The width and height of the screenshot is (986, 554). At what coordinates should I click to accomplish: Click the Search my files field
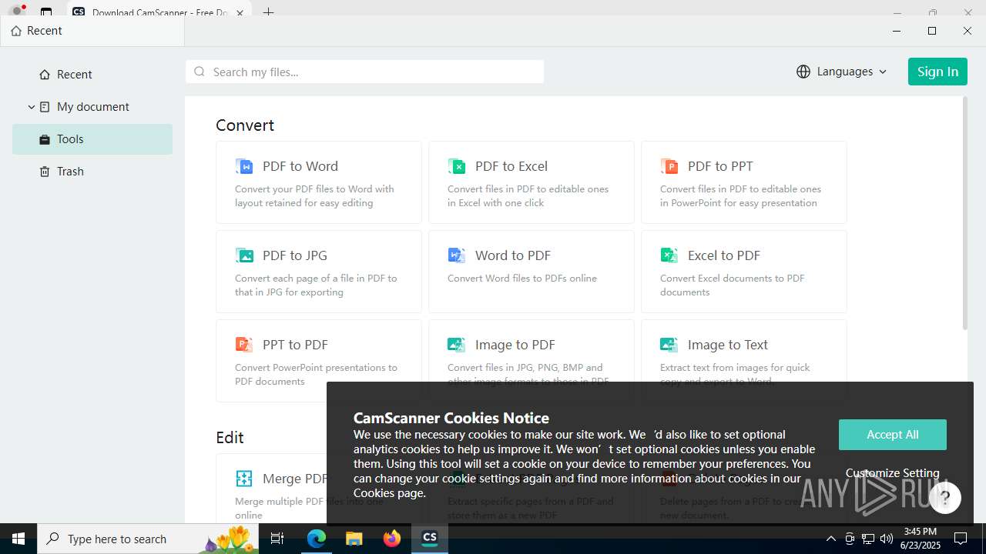click(364, 72)
